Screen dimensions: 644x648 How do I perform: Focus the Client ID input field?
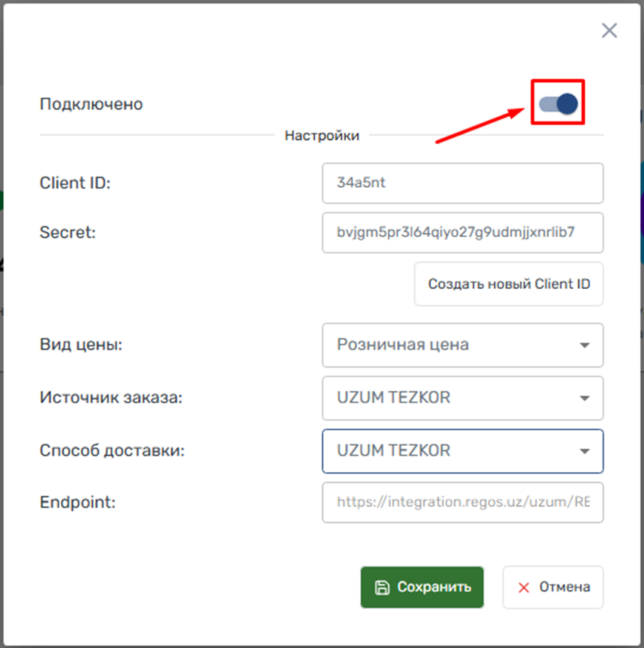(x=462, y=183)
